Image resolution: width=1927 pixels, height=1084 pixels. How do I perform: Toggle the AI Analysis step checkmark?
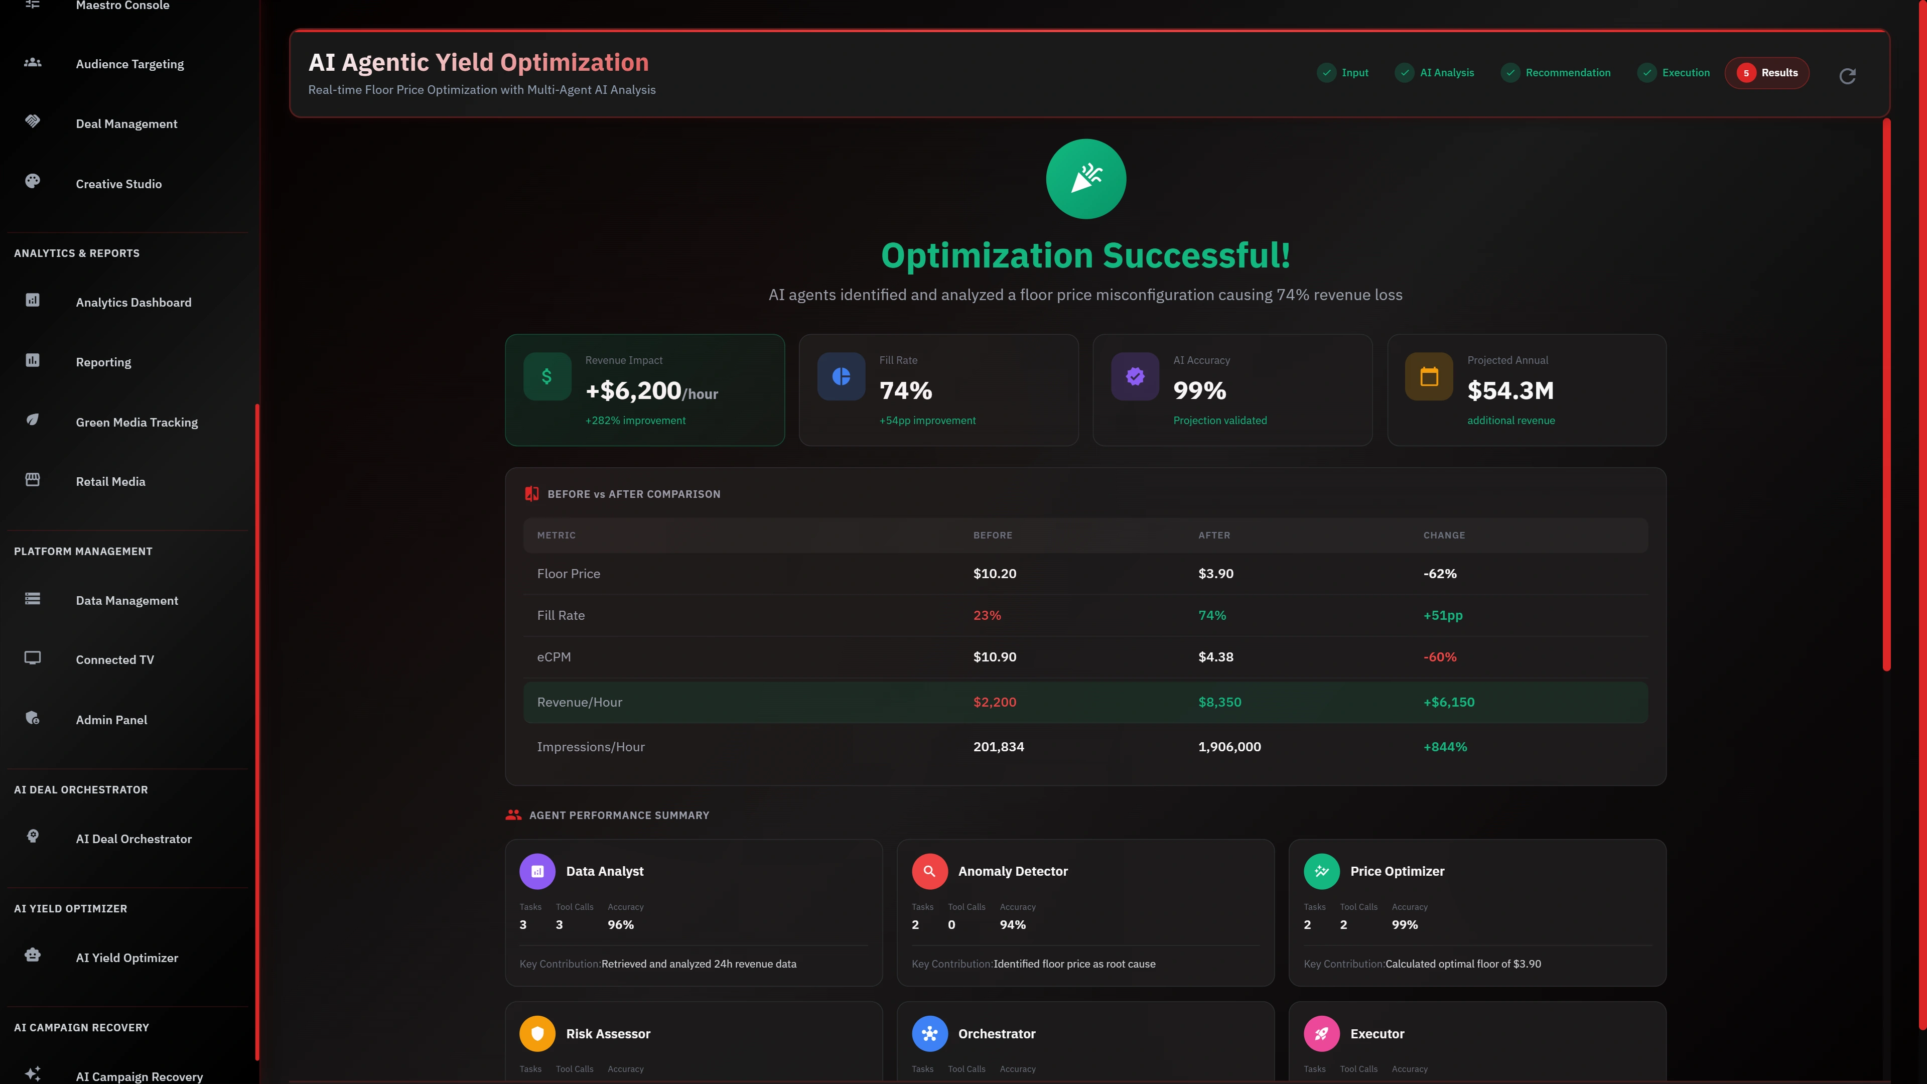[x=1404, y=73]
